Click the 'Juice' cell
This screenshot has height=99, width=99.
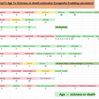16,54
